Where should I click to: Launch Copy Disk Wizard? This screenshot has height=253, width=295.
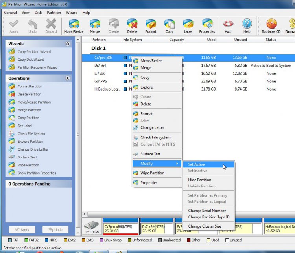31,60
